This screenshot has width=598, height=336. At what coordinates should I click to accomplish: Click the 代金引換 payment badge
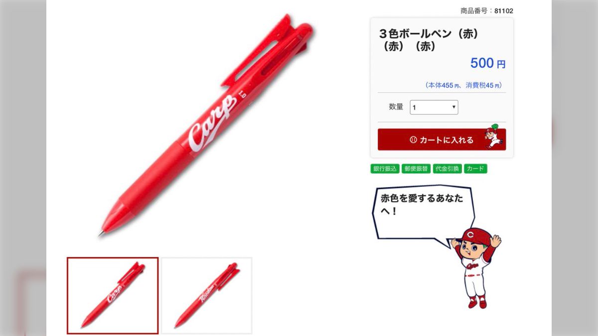[x=448, y=169]
